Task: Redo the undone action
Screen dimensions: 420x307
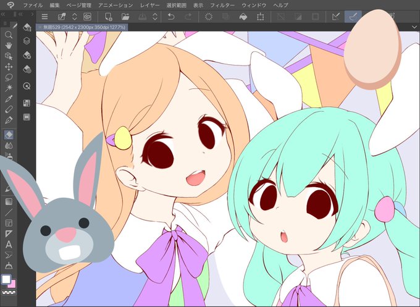Action: [x=188, y=17]
